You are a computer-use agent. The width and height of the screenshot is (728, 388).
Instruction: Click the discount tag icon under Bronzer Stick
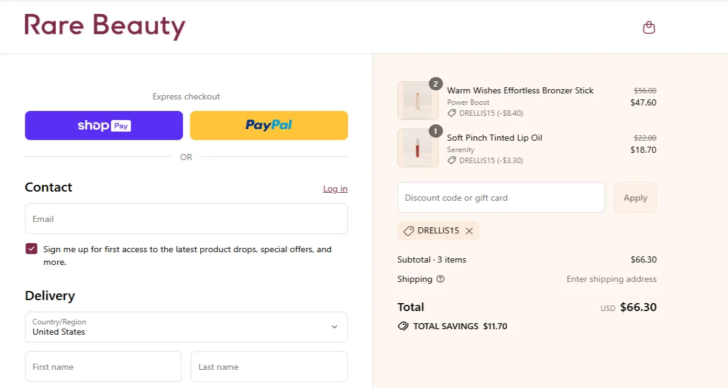[451, 113]
